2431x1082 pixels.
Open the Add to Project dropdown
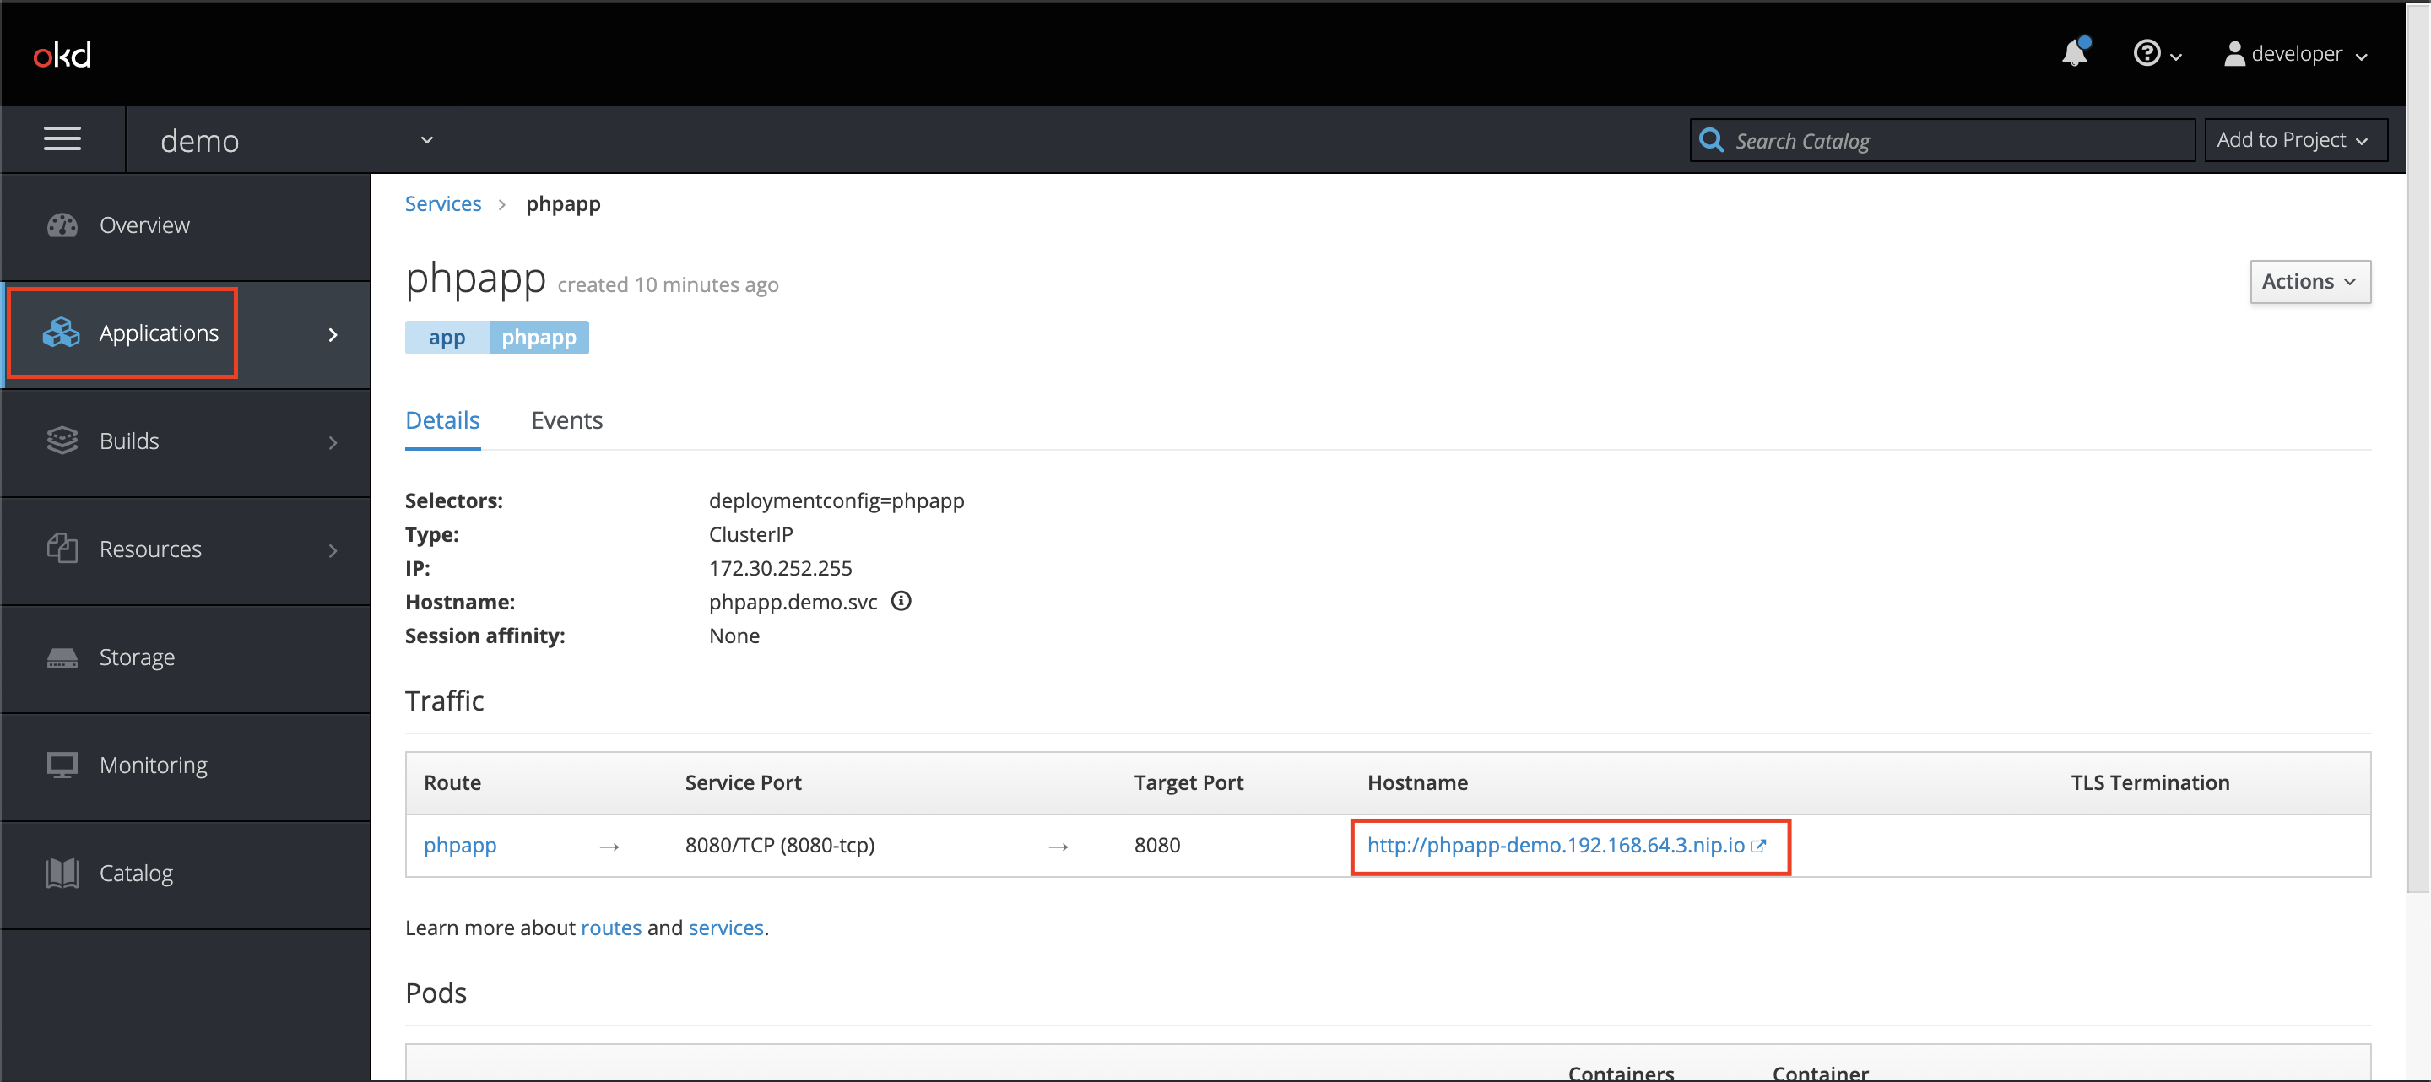(2294, 141)
